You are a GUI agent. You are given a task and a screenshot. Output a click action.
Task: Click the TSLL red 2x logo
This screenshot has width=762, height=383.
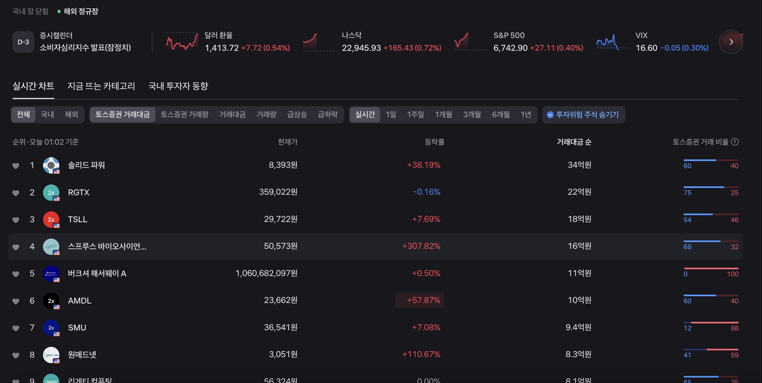pos(51,220)
